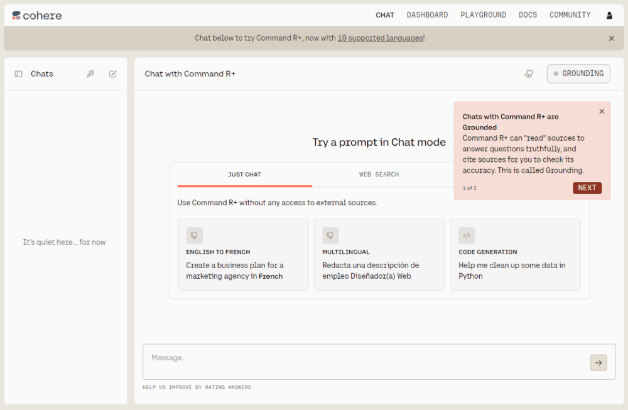Switch to the Just Chat tab
Screen dimensions: 628x410
click(x=245, y=175)
